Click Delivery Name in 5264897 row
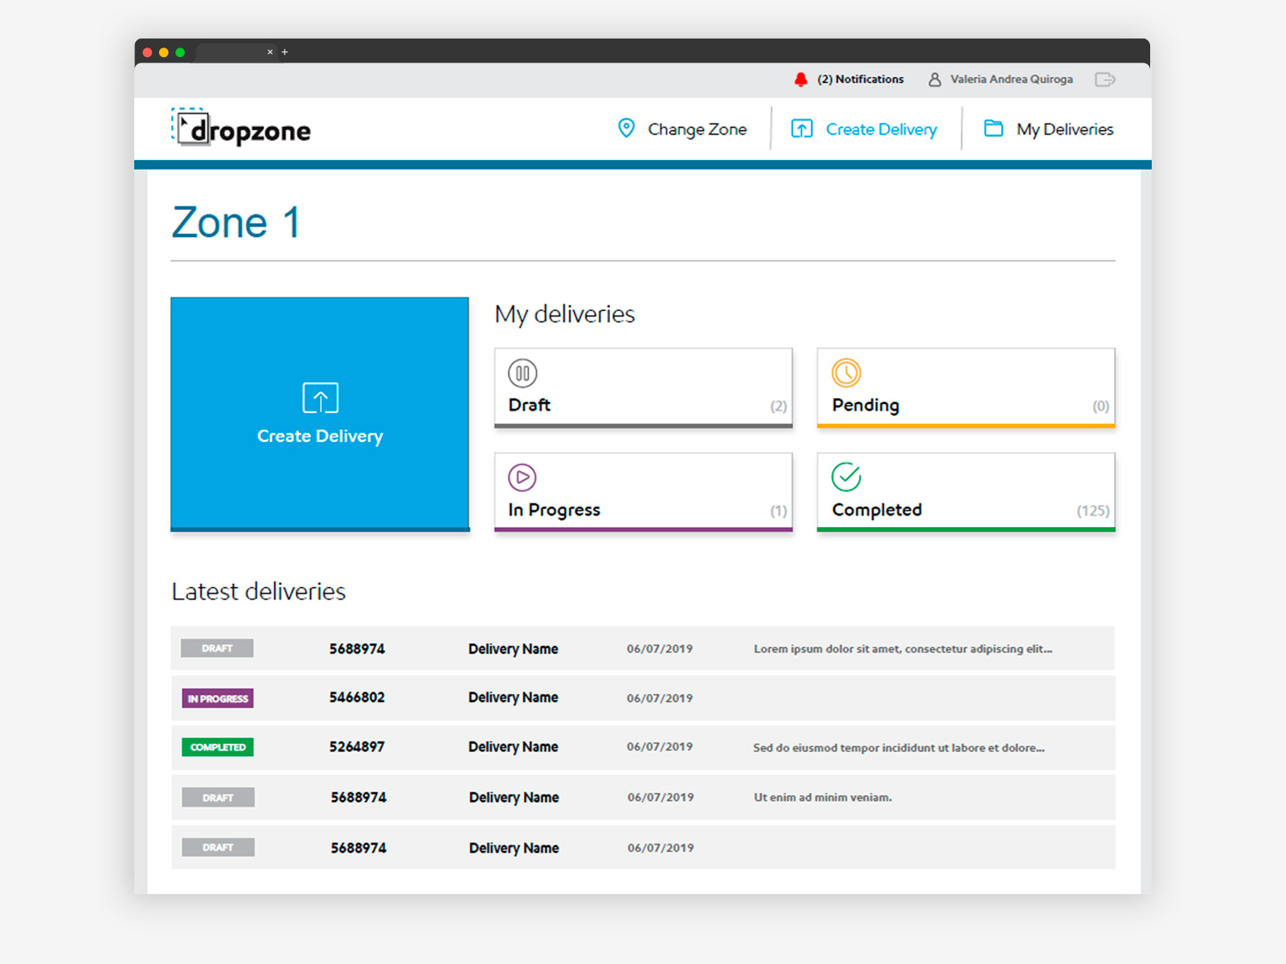The height and width of the screenshot is (964, 1286). coord(513,747)
